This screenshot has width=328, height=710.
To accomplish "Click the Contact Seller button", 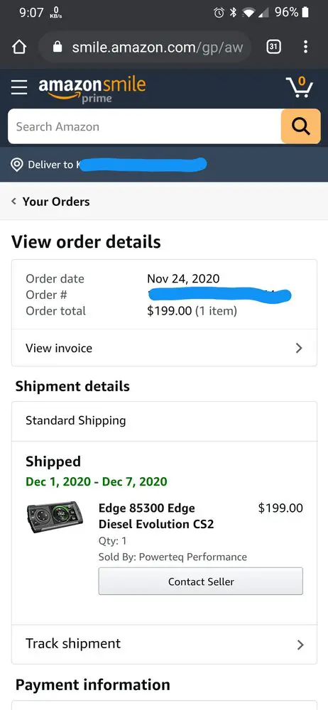I will coord(201,581).
